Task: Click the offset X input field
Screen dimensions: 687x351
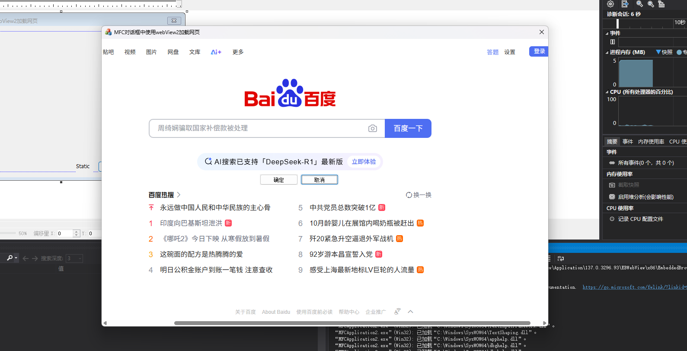Action: click(x=65, y=233)
